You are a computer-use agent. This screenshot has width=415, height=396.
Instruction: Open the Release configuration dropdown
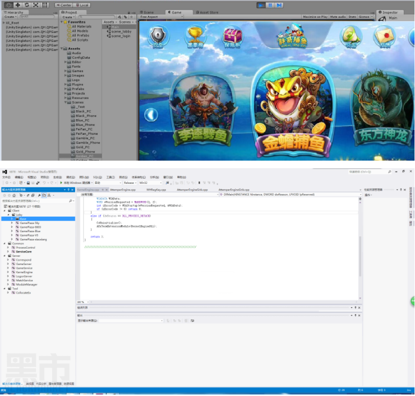coord(130,183)
